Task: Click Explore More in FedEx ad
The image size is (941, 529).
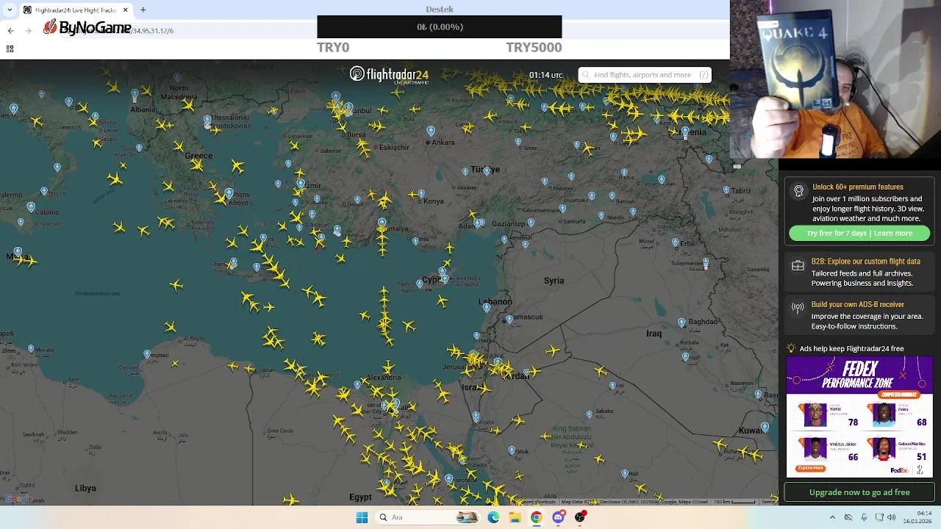Action: pyautogui.click(x=810, y=468)
